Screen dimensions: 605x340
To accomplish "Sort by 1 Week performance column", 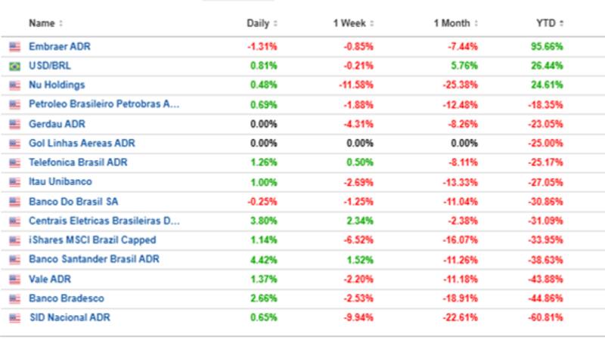I will [354, 23].
